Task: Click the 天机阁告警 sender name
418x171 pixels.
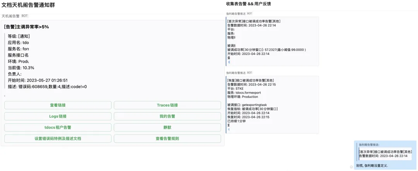Action: [x=11, y=16]
